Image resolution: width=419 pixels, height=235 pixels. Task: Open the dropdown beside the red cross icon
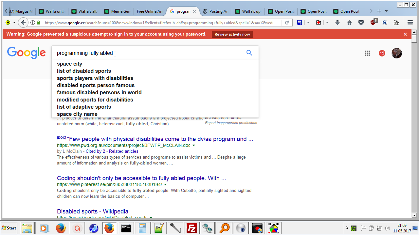click(x=327, y=23)
